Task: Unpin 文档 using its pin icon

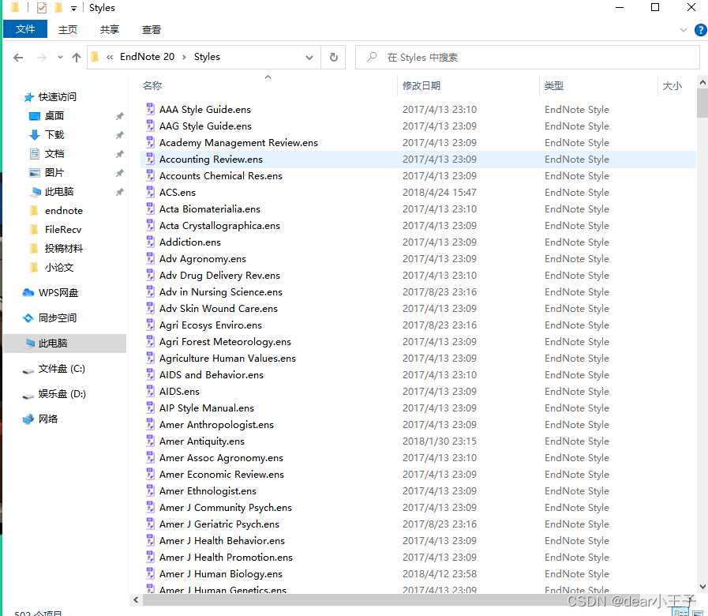Action: (x=120, y=154)
